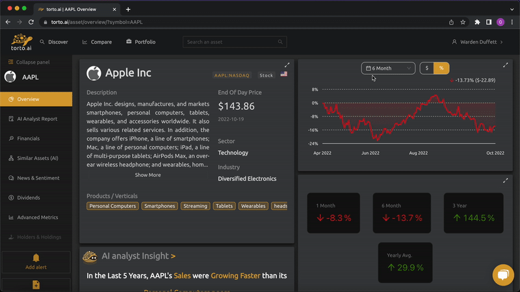Close the torto.ai AAPL Overview tab
Screen dimensions: 520x292
114,9
